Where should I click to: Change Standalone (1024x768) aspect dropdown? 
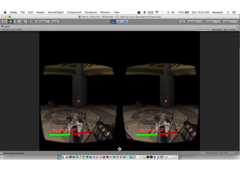pyautogui.click(x=16, y=30)
